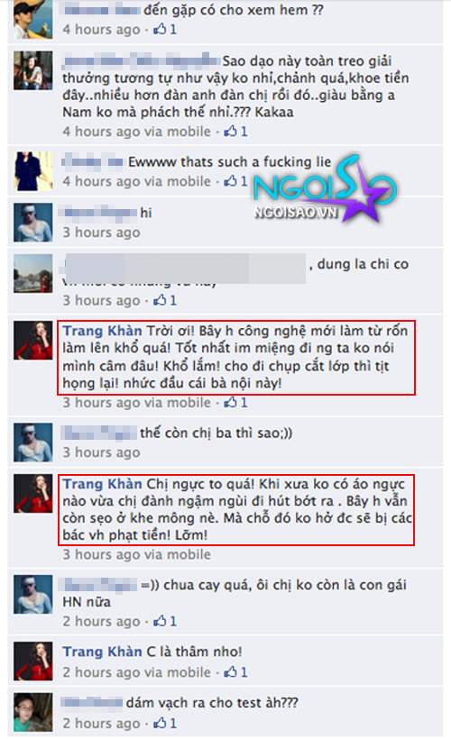Click glasses boy avatar beside 'dám vạch ra' comment
Viewport: 451px width, 739px height.
click(x=33, y=712)
